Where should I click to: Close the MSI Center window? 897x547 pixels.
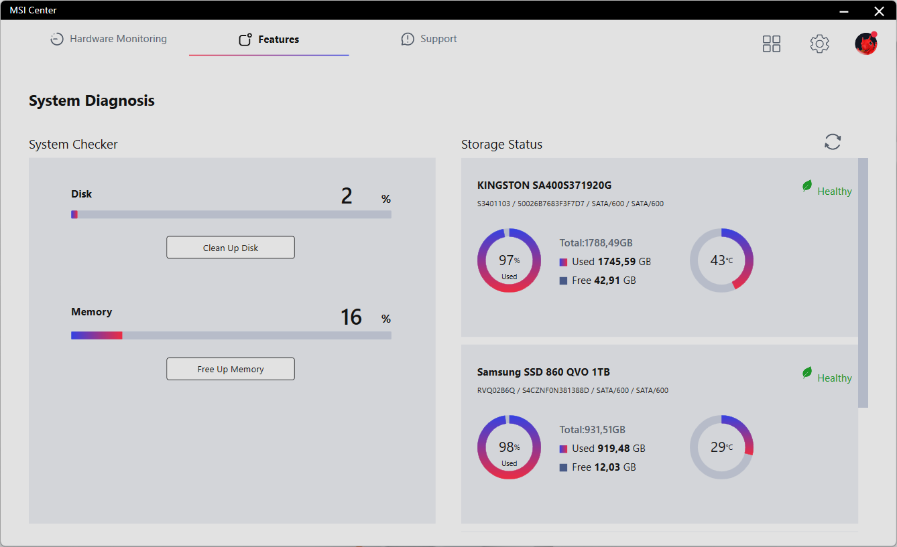879,11
